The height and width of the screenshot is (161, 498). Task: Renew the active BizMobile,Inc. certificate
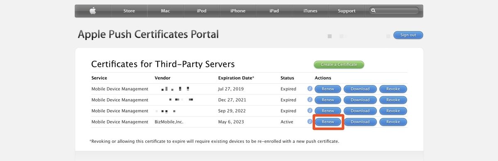point(328,122)
